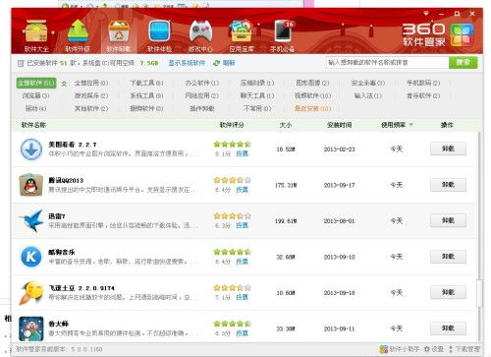Click 显示系统软件 link
491x357 pixels.
187,63
